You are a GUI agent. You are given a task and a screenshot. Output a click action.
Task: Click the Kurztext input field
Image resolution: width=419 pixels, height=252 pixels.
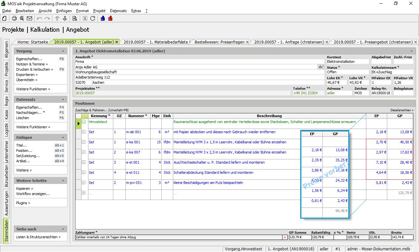[x=347, y=62]
